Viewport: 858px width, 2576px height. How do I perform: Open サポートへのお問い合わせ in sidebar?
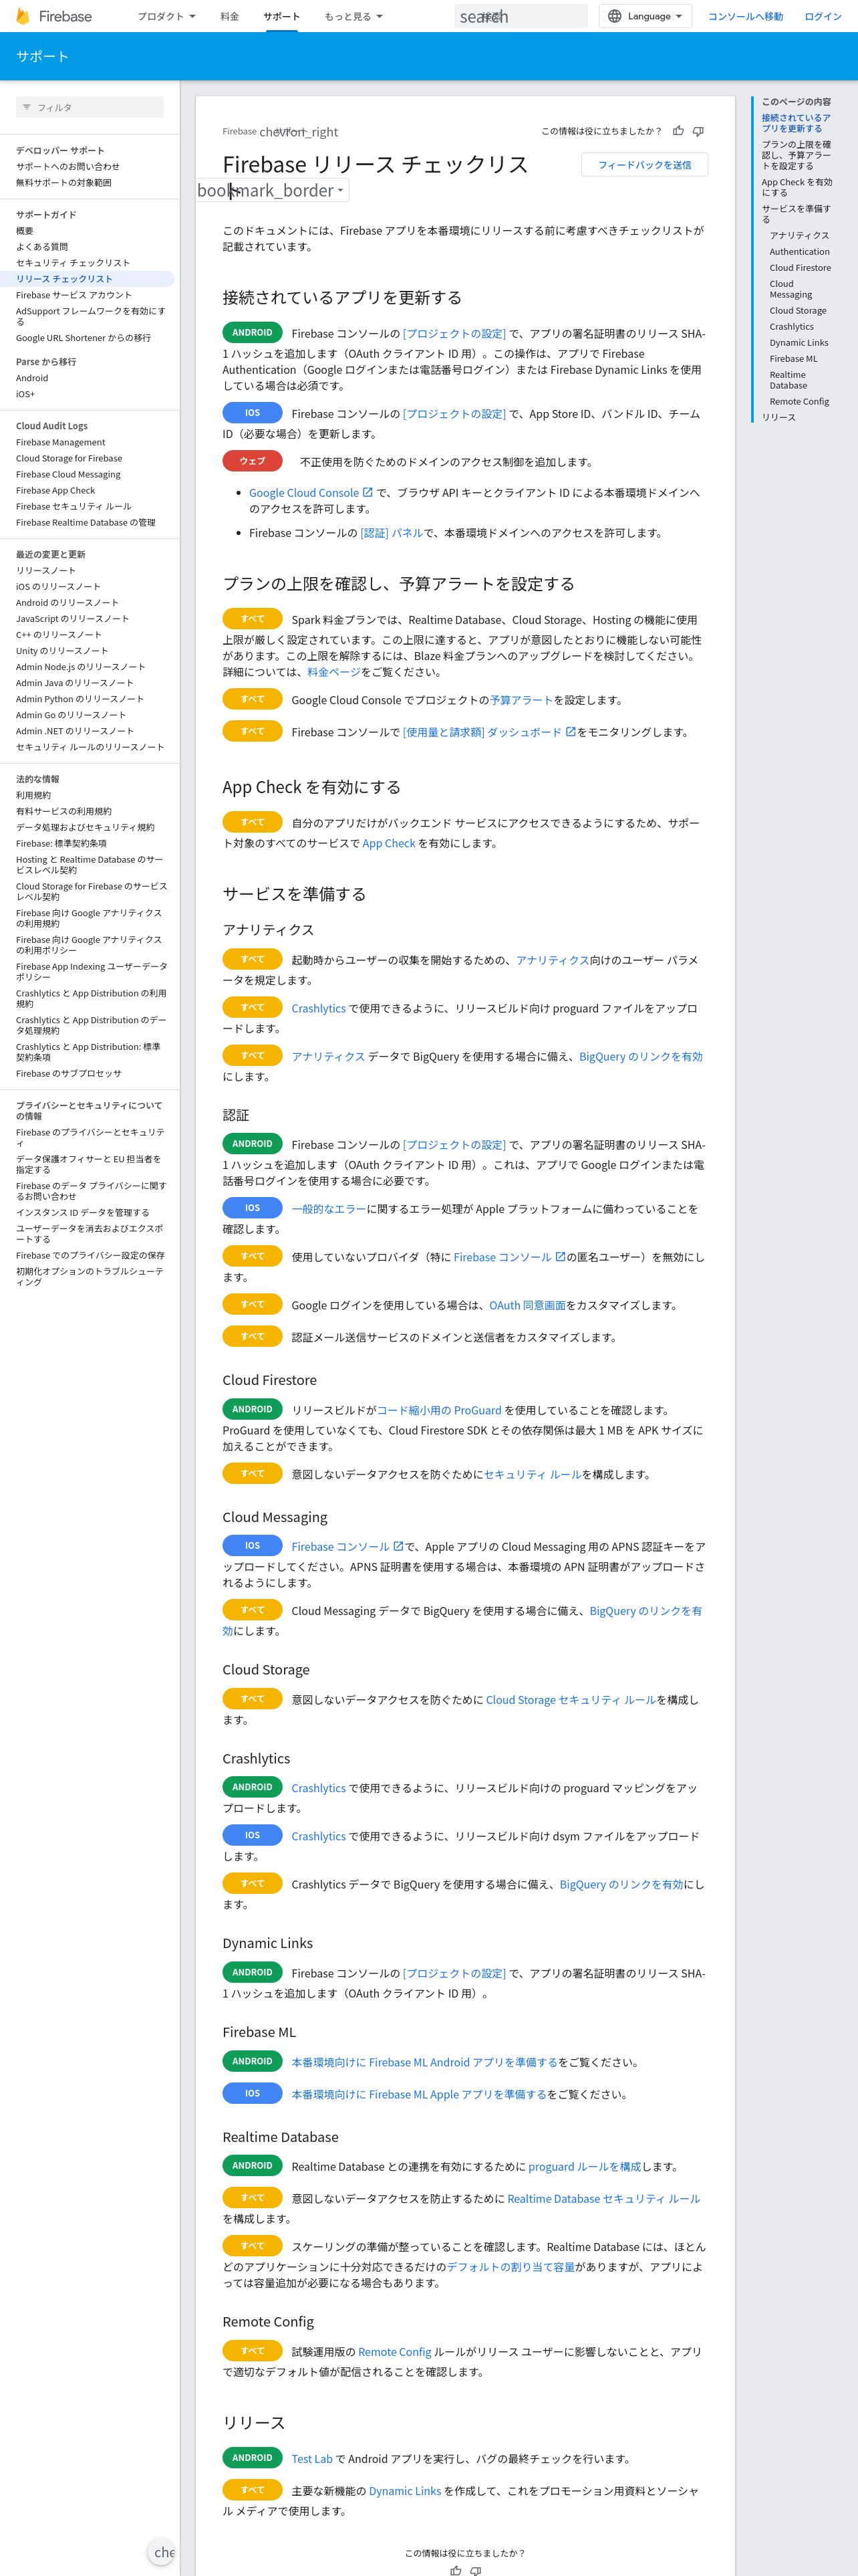(x=67, y=166)
